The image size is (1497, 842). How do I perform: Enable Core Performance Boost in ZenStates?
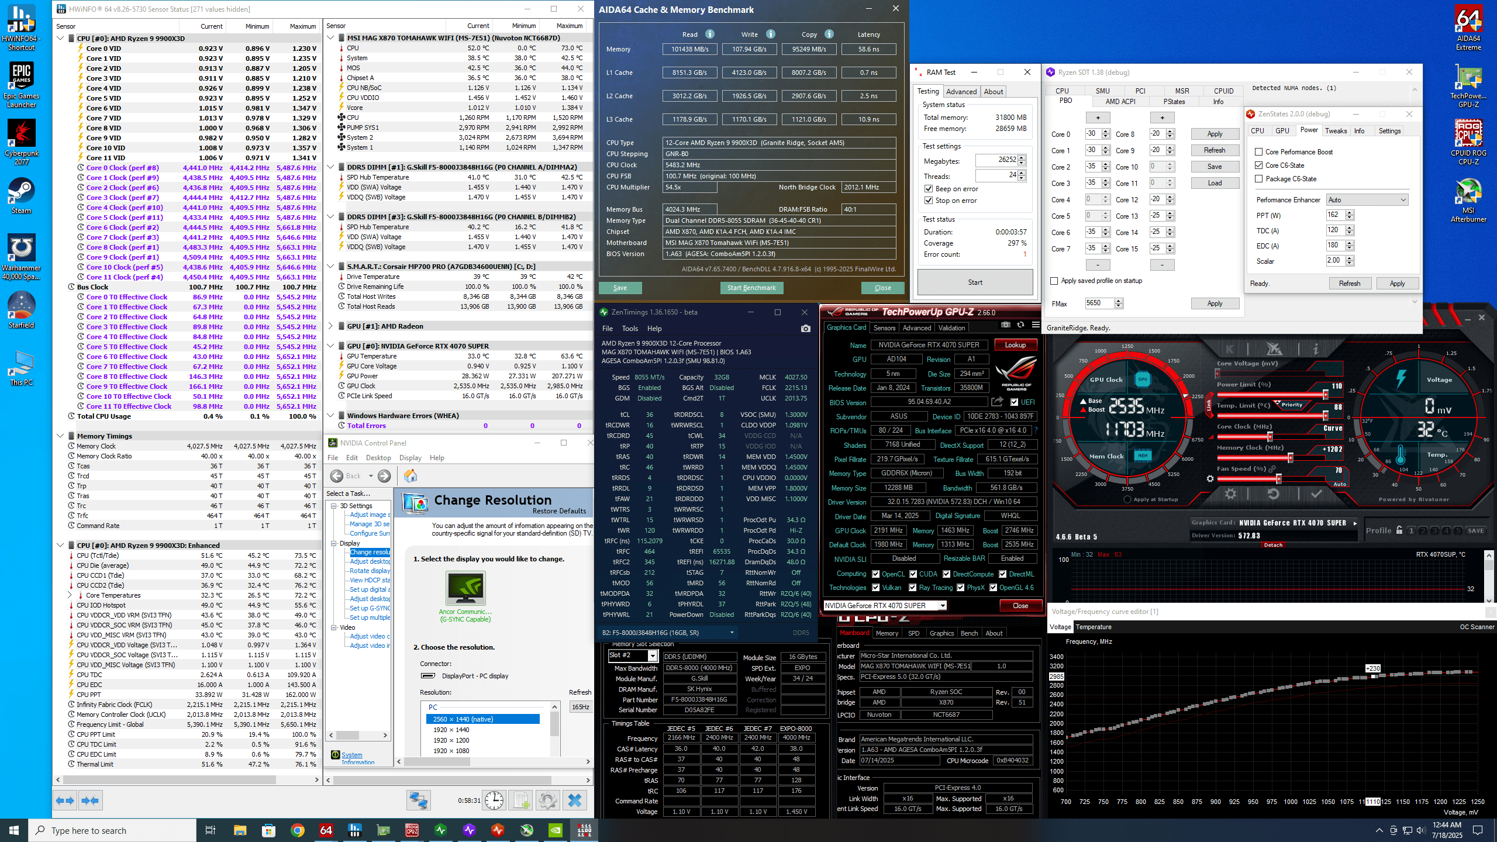click(x=1259, y=152)
